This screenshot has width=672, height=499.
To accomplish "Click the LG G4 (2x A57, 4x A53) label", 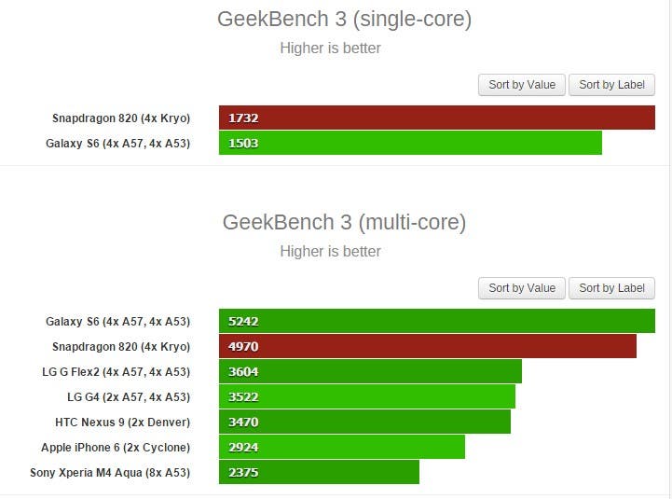I will tap(129, 397).
